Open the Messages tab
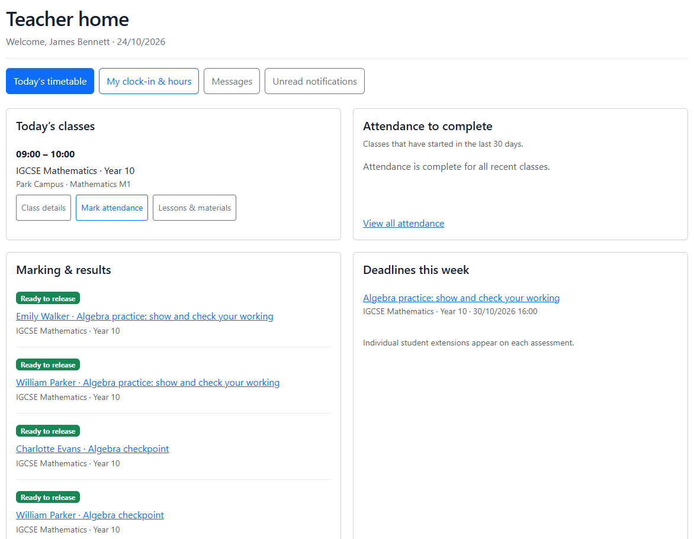 click(232, 82)
